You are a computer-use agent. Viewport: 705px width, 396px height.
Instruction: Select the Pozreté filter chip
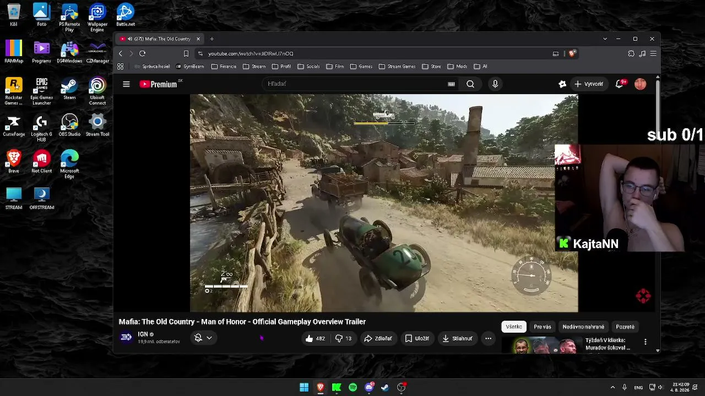625,327
